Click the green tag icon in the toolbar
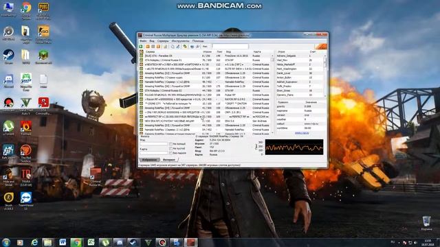The height and width of the screenshot is (247, 440). 185,47
